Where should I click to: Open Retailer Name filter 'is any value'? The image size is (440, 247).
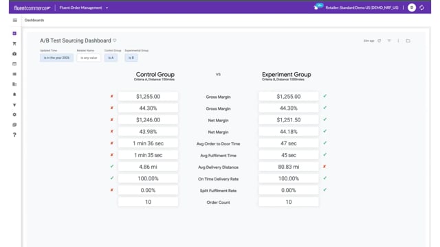(x=89, y=58)
